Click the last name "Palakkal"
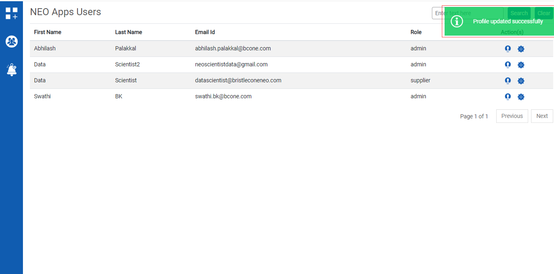This screenshot has width=554, height=274. point(125,48)
